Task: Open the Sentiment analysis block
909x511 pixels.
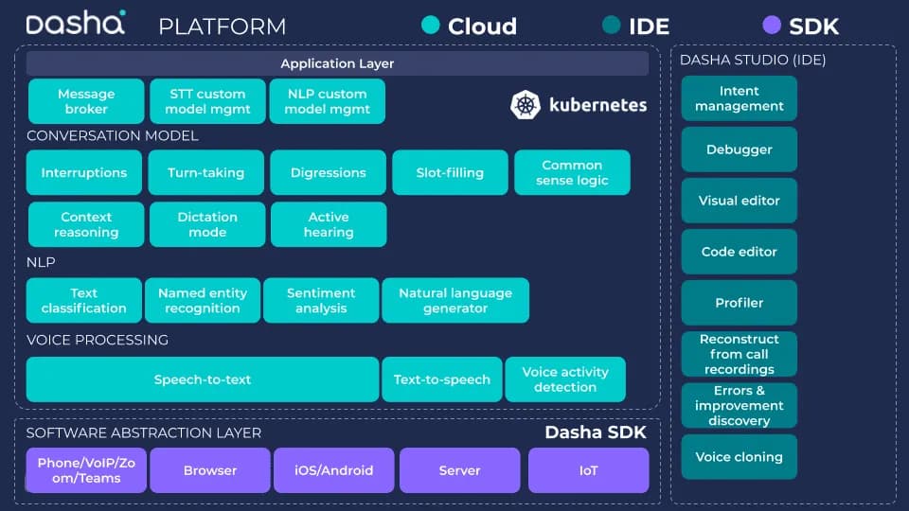Action: click(x=321, y=301)
